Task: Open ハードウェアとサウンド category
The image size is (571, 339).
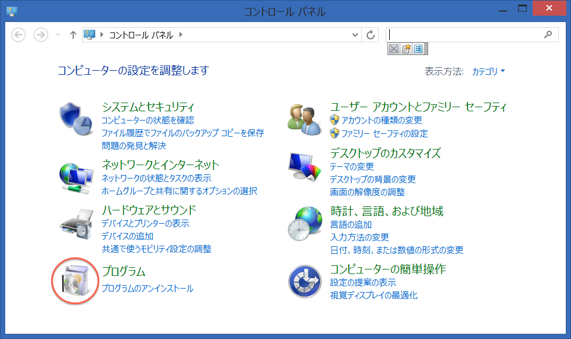Action: 149,210
